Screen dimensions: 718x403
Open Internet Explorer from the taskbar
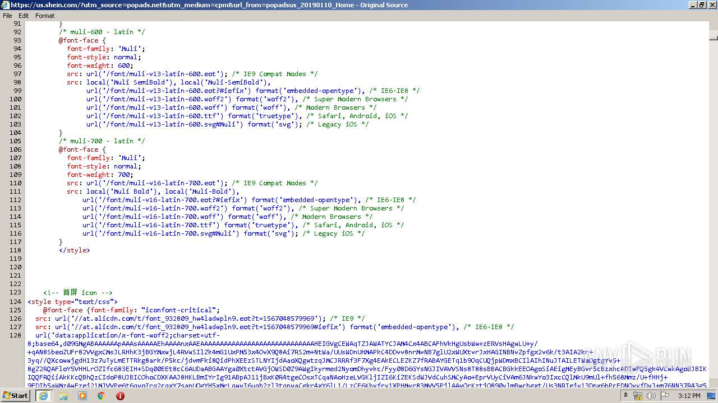click(x=43, y=395)
